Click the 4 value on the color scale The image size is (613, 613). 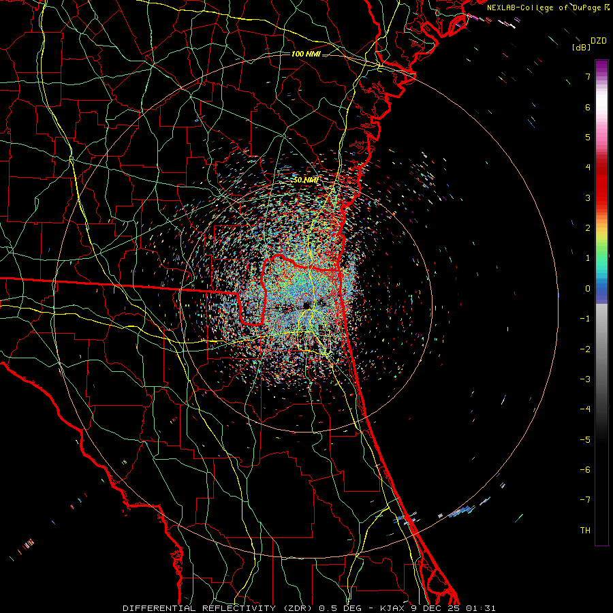[x=588, y=168]
